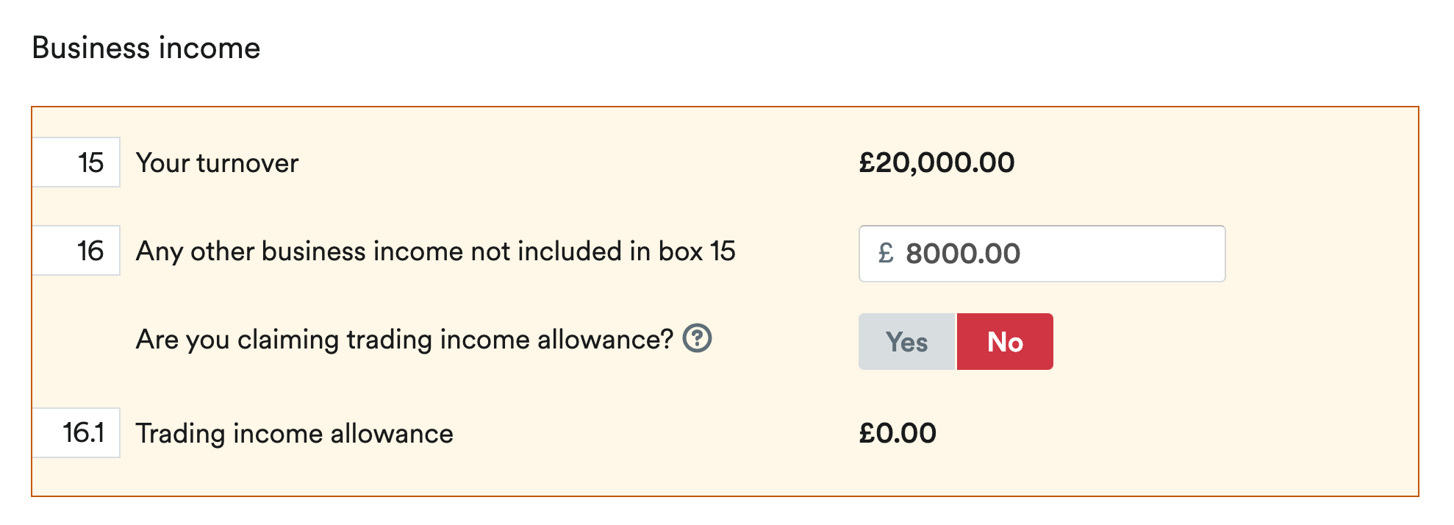1454x525 pixels.
Task: Click the Business income heading
Action: (146, 49)
